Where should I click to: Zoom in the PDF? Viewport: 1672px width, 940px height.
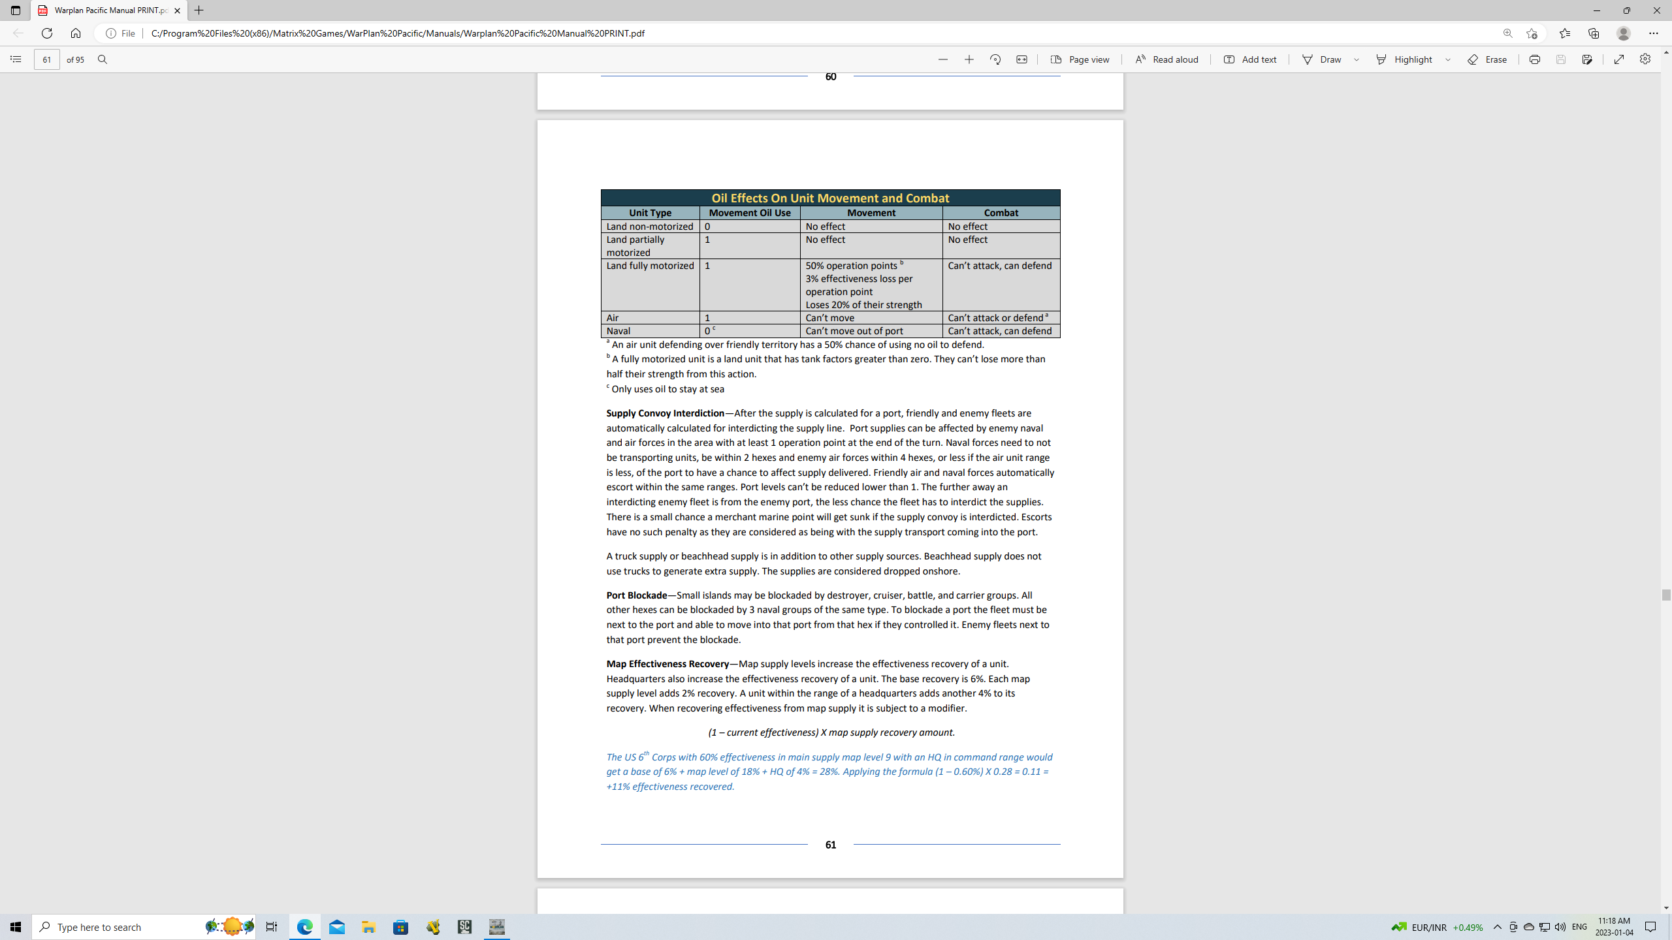pos(969,59)
